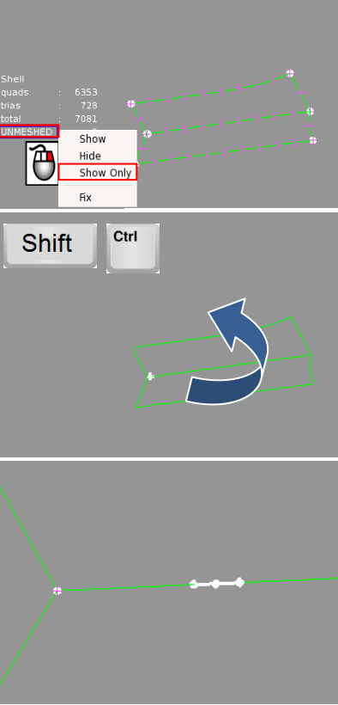Screen dimensions: 338x705
Task: Click the trias count value 728
Action: click(x=89, y=105)
